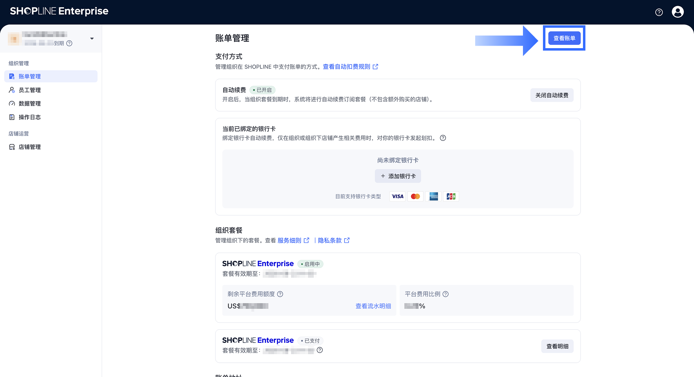
Task: Open the 查看自动扣费规则 link
Action: pos(350,67)
